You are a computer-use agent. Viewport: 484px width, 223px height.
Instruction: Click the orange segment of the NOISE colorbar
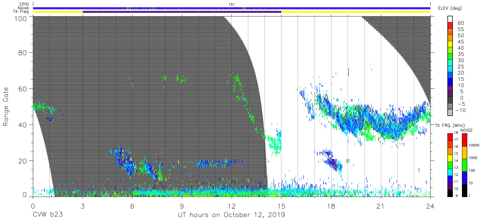pyautogui.click(x=464, y=152)
